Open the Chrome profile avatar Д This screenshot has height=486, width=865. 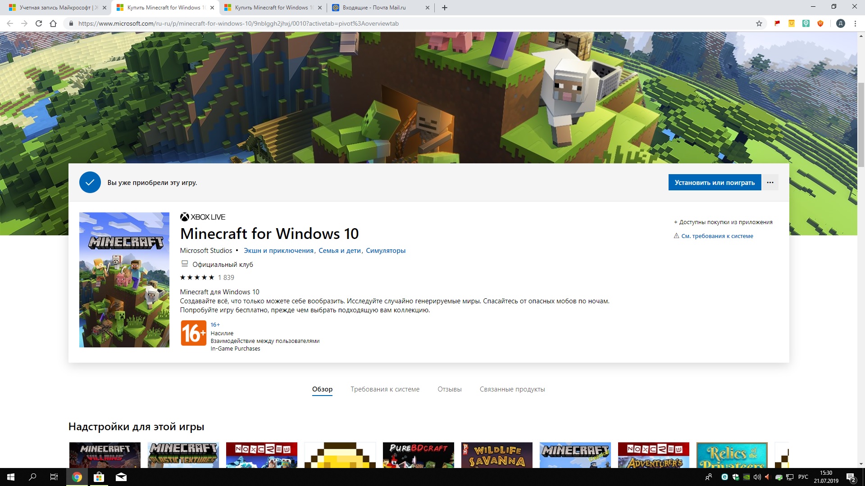pos(841,23)
